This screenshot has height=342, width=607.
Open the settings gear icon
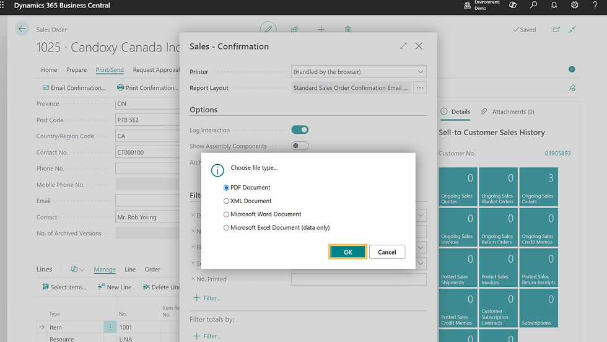coord(575,5)
